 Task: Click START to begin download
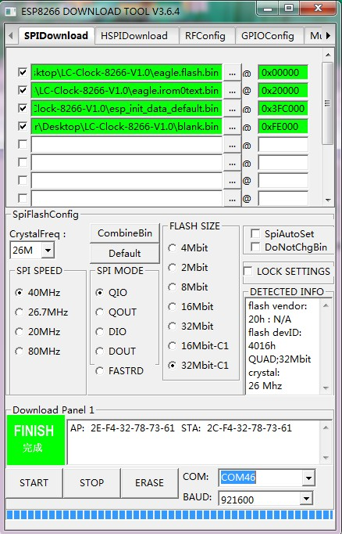(34, 482)
